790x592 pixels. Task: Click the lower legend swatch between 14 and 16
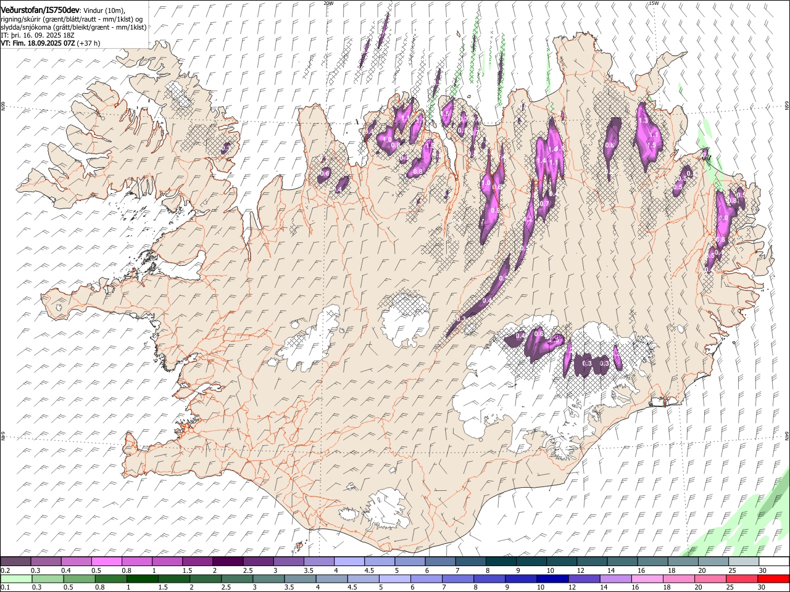tap(615, 578)
